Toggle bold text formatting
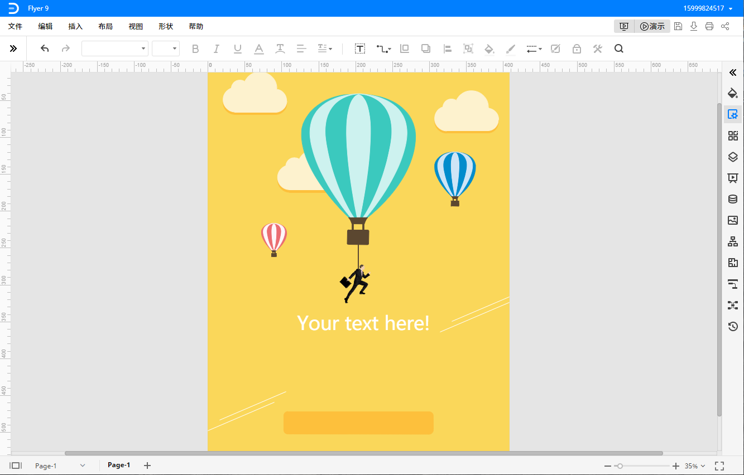The width and height of the screenshot is (744, 475). [x=195, y=49]
